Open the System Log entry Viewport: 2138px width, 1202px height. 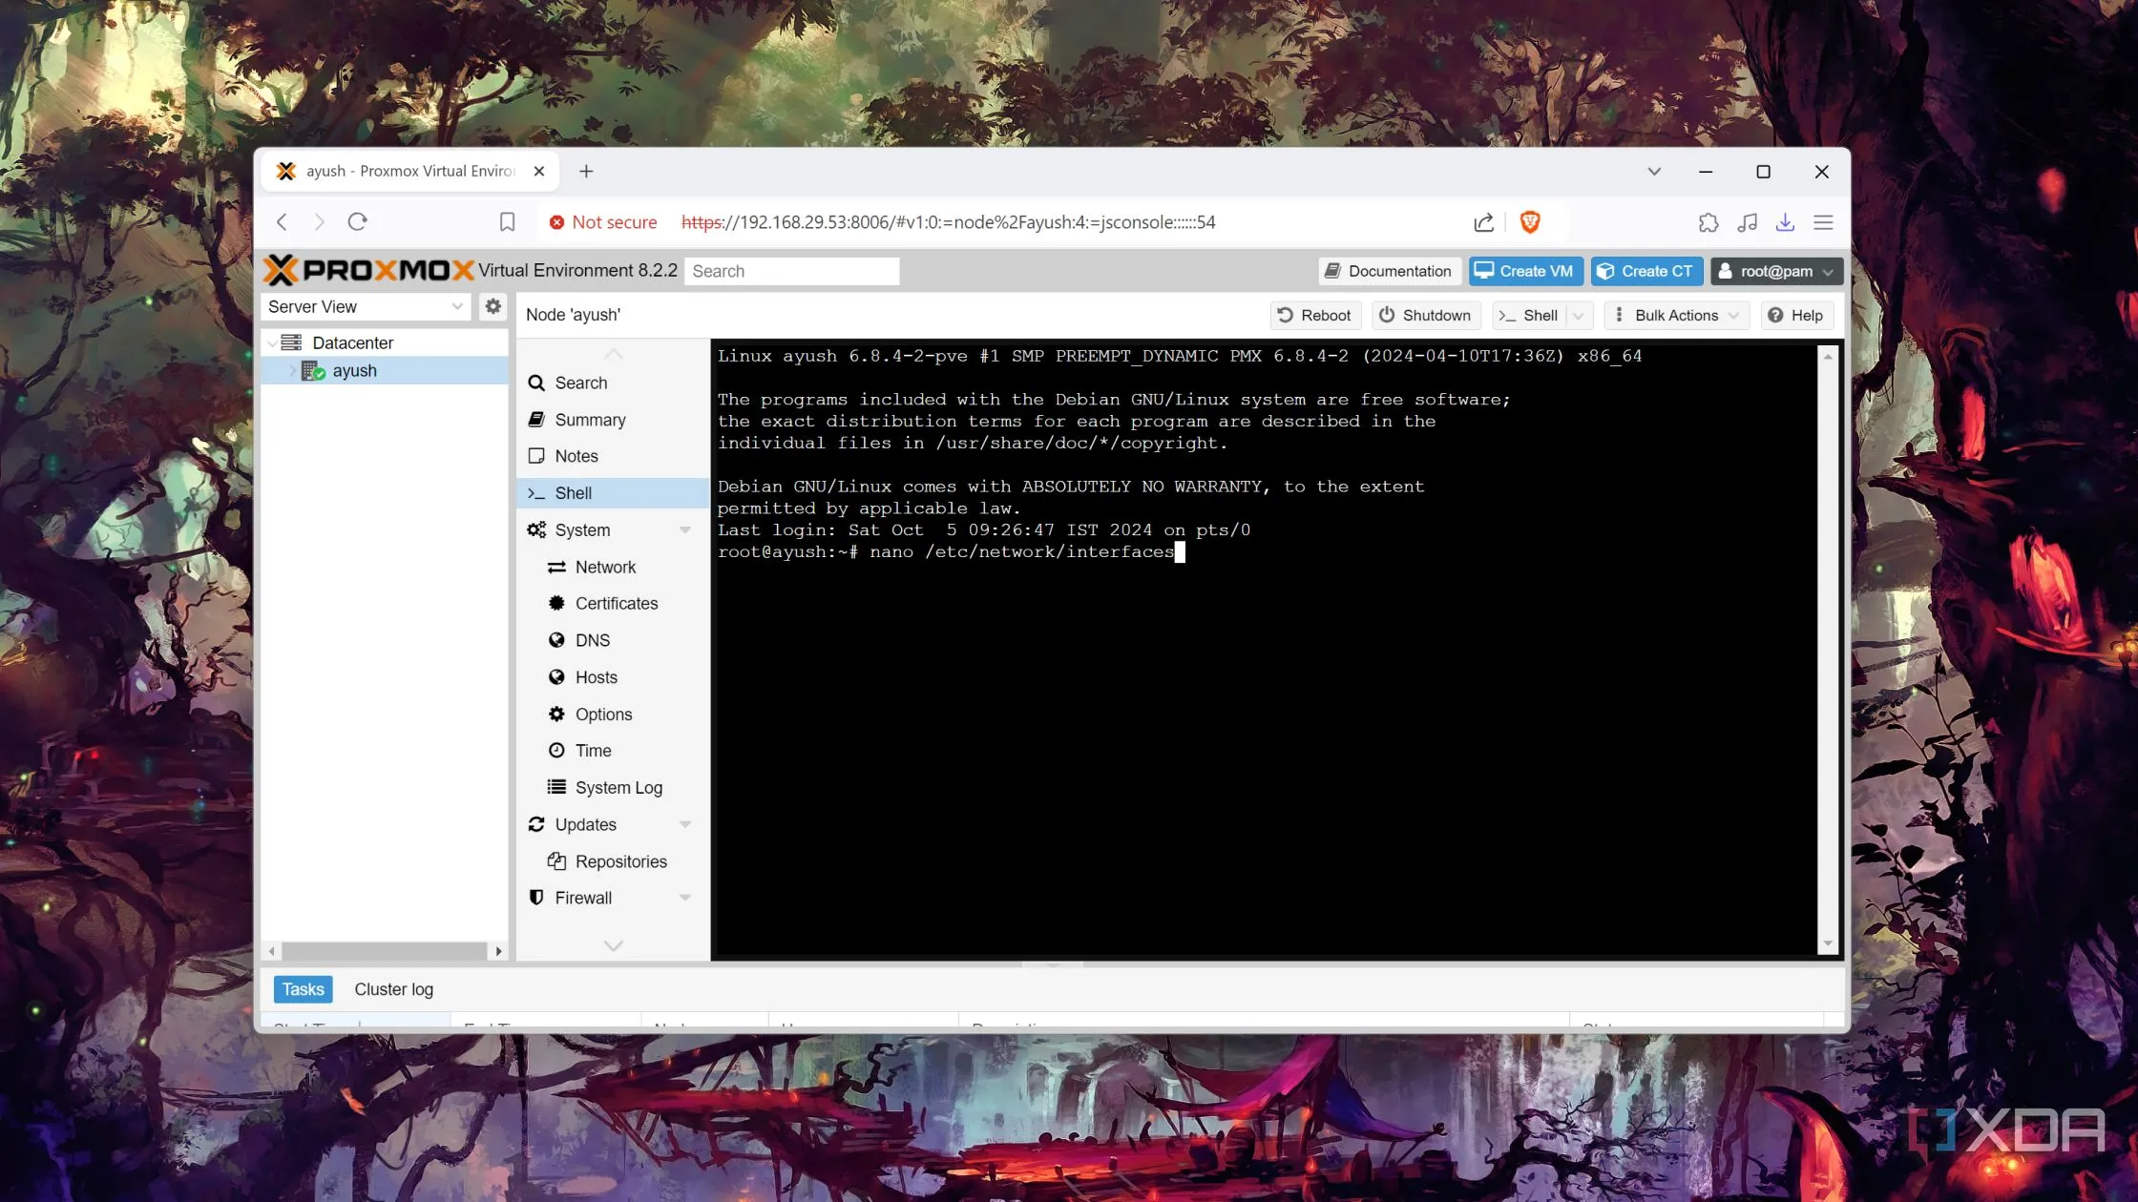click(613, 788)
